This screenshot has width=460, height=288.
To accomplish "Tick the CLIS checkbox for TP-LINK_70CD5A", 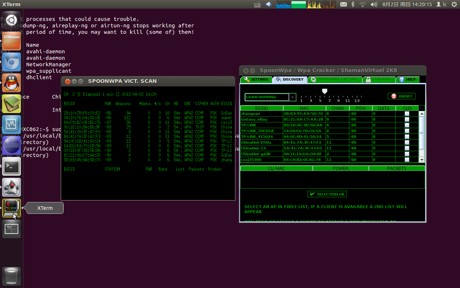I will [407, 131].
